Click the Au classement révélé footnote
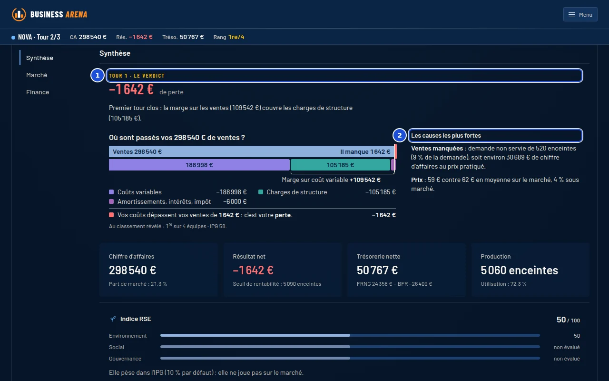The width and height of the screenshot is (609, 381). pyautogui.click(x=167, y=226)
